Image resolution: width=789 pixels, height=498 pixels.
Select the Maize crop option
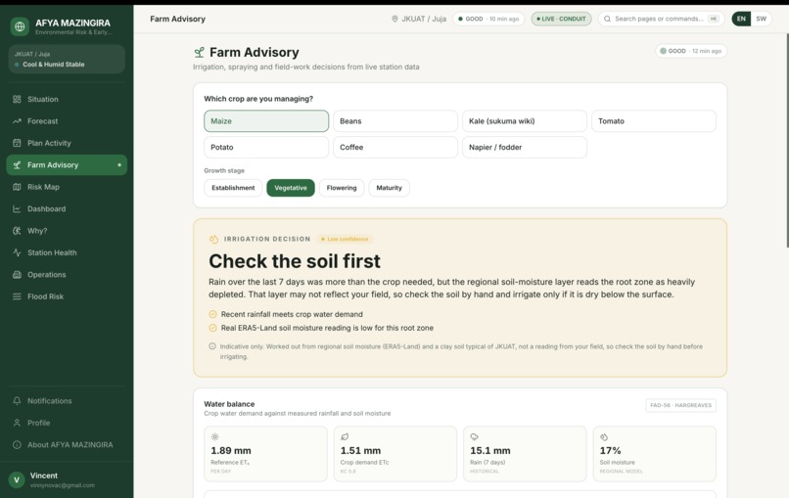pos(266,121)
